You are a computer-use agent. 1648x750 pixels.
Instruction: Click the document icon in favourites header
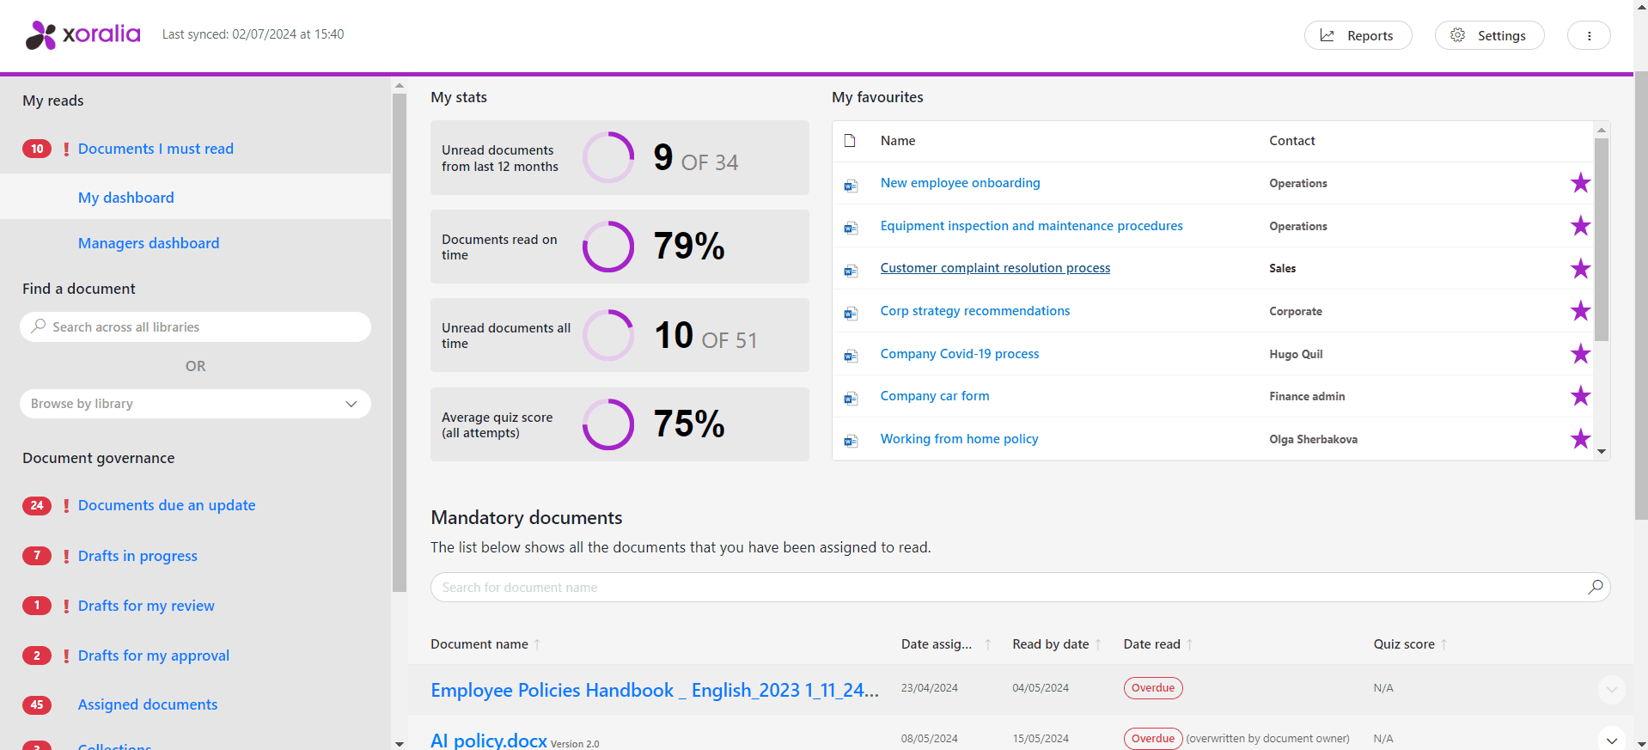(x=850, y=141)
